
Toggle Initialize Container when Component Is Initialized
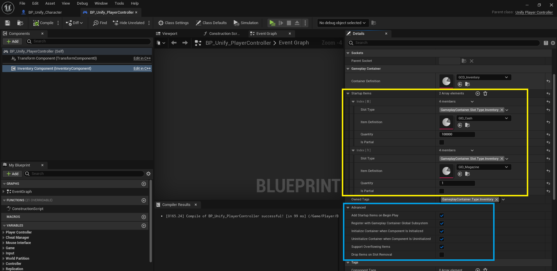coord(442,231)
